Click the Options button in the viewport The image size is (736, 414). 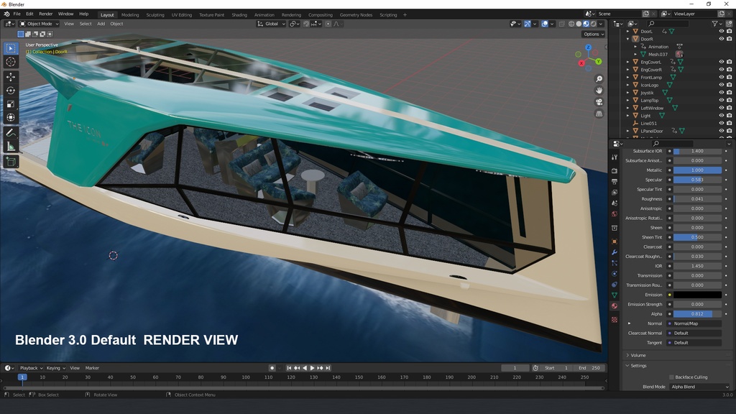pyautogui.click(x=594, y=33)
